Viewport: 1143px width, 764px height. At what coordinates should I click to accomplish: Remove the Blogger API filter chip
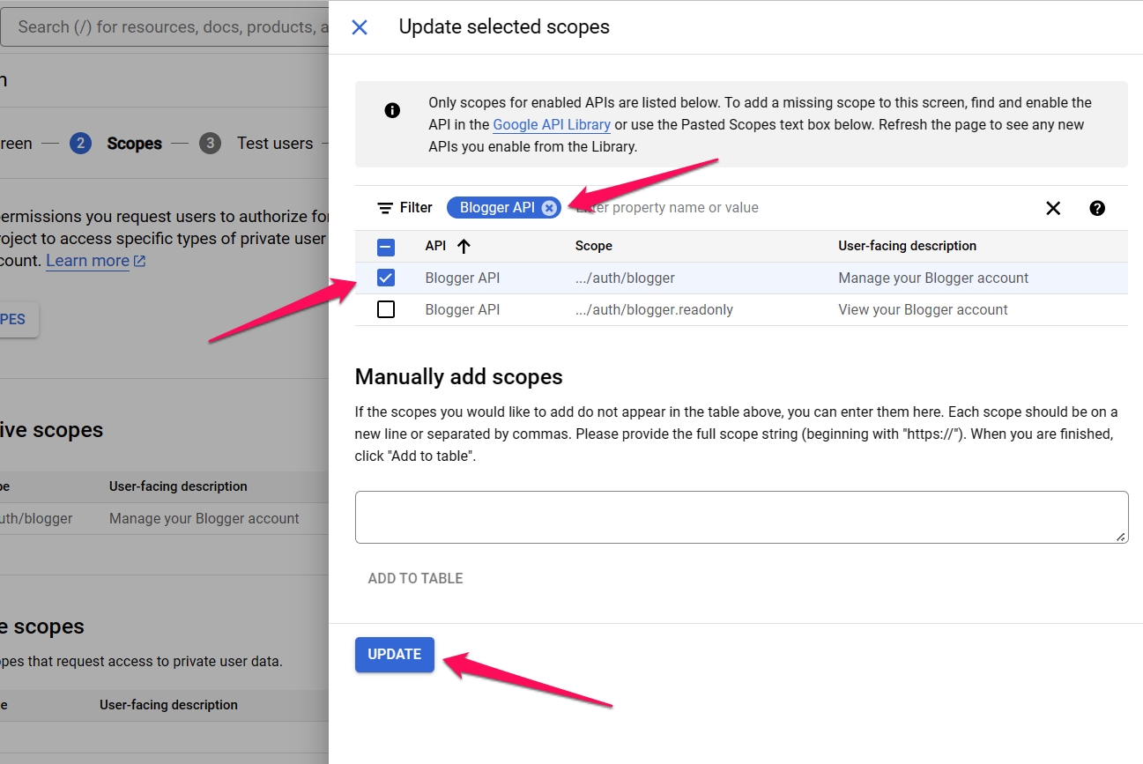pos(549,208)
